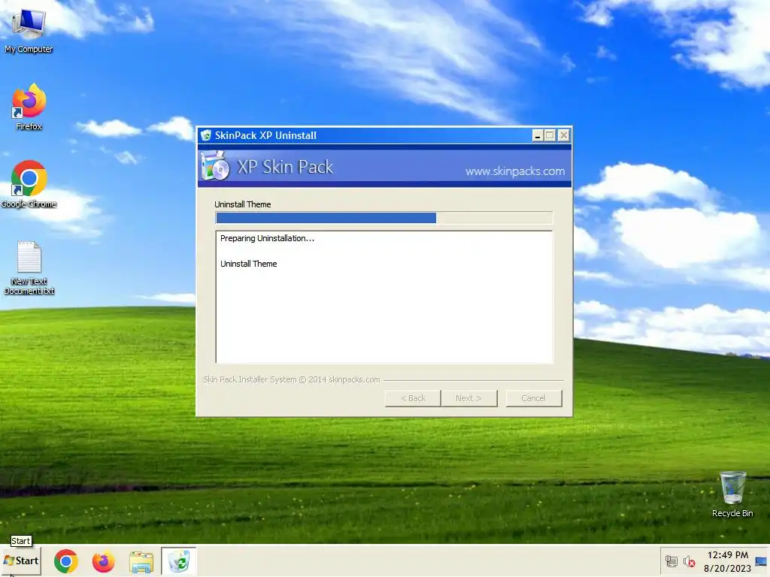770x577 pixels.
Task: Launch Chrome from the taskbar
Action: 66,561
